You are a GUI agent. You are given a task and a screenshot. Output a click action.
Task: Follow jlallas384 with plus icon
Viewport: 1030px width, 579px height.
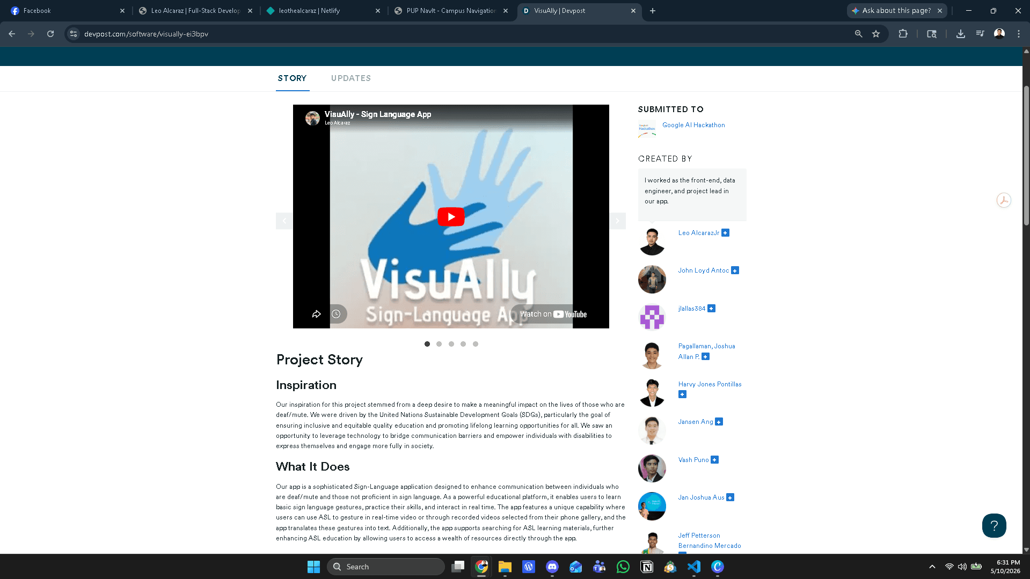(x=712, y=309)
